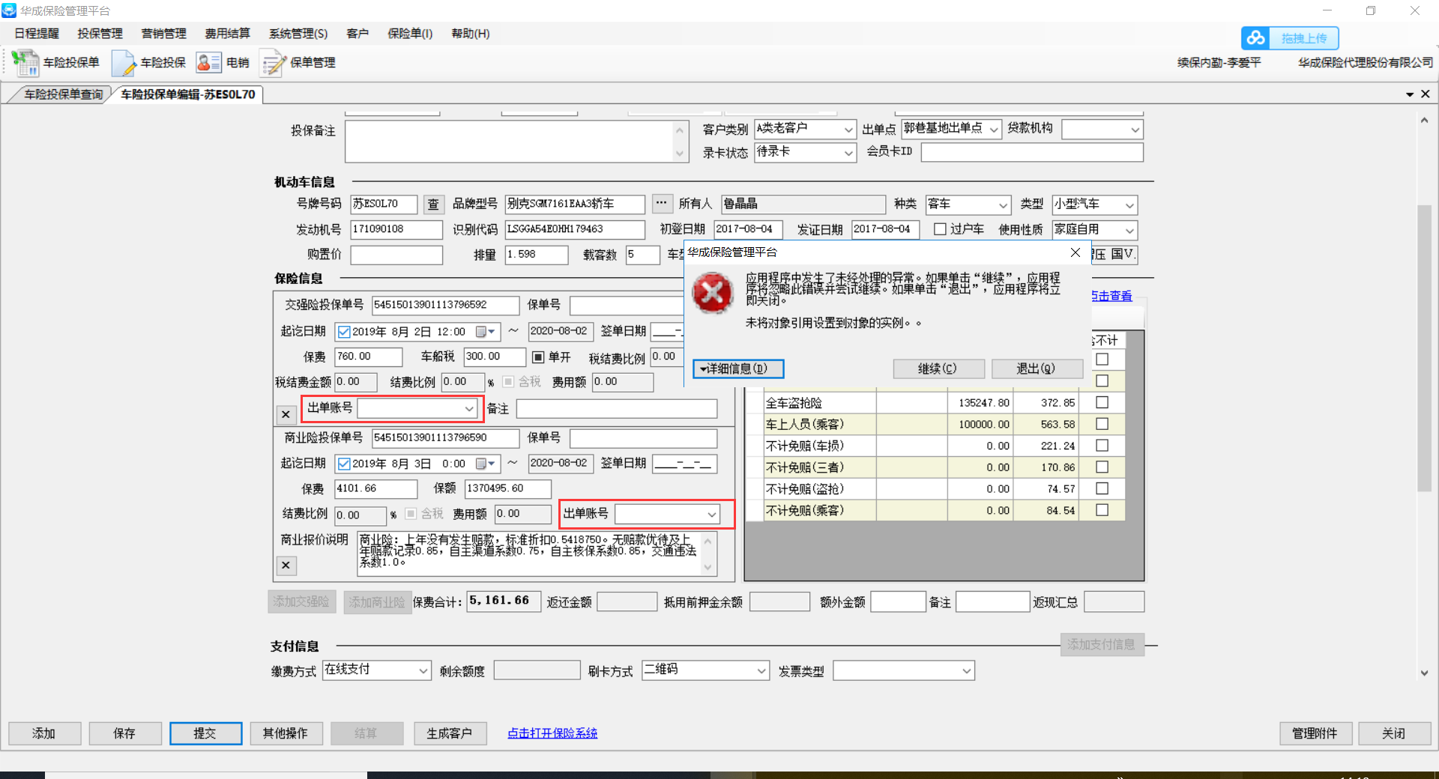This screenshot has height=779, width=1439.
Task: Click the 购置价 input field
Action: coord(396,255)
